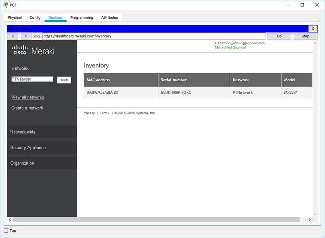Go back with the browser back arrow
This screenshot has height=238, width=325.
[x=13, y=36]
